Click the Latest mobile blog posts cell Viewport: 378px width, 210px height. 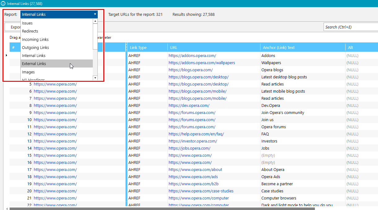click(303, 91)
